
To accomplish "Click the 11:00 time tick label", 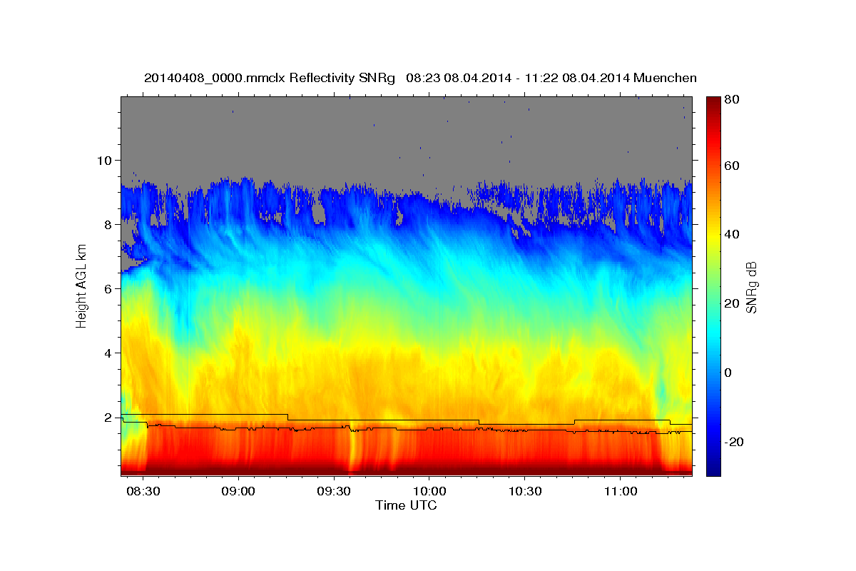I will pos(620,492).
